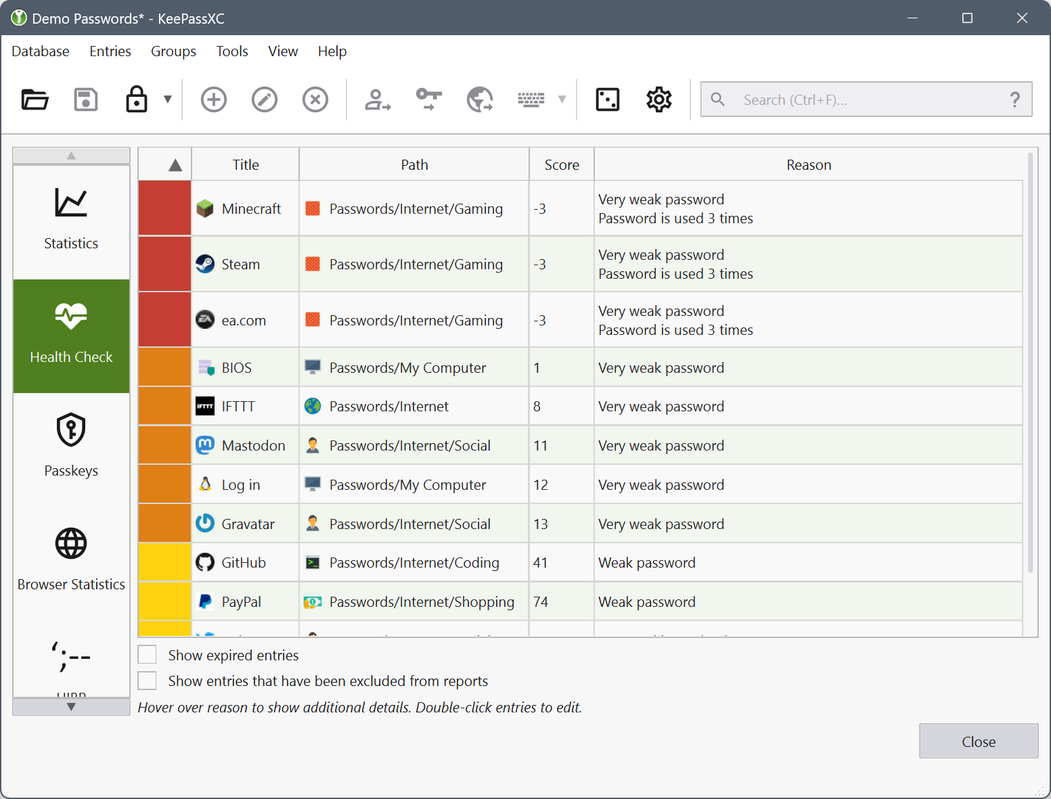
Task: Click the Open Database folder icon
Action: coord(35,99)
